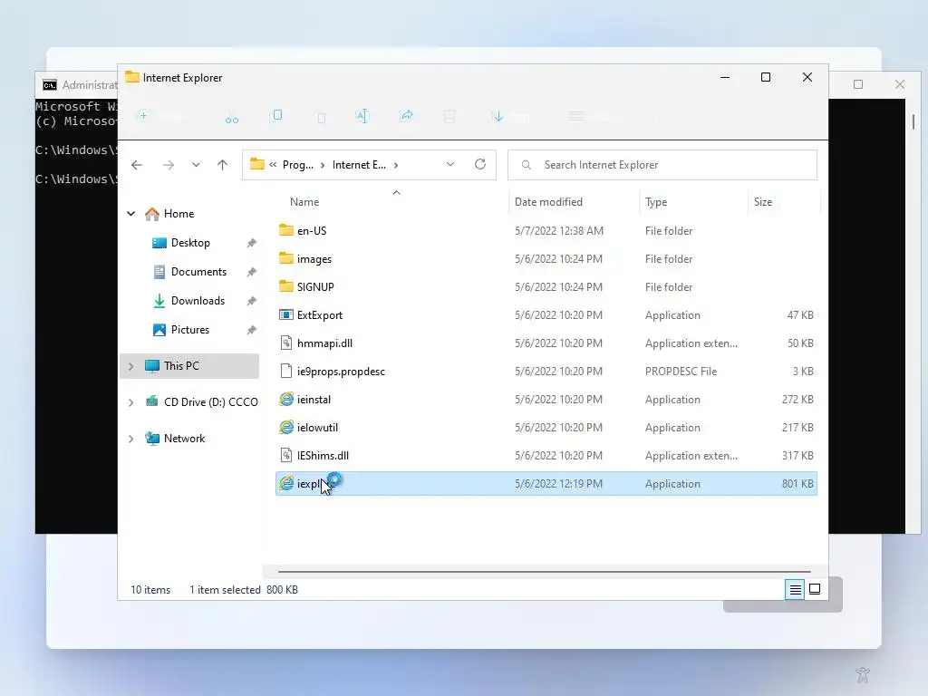This screenshot has height=696, width=928.
Task: Select the ielowutil application
Action: coord(317,428)
